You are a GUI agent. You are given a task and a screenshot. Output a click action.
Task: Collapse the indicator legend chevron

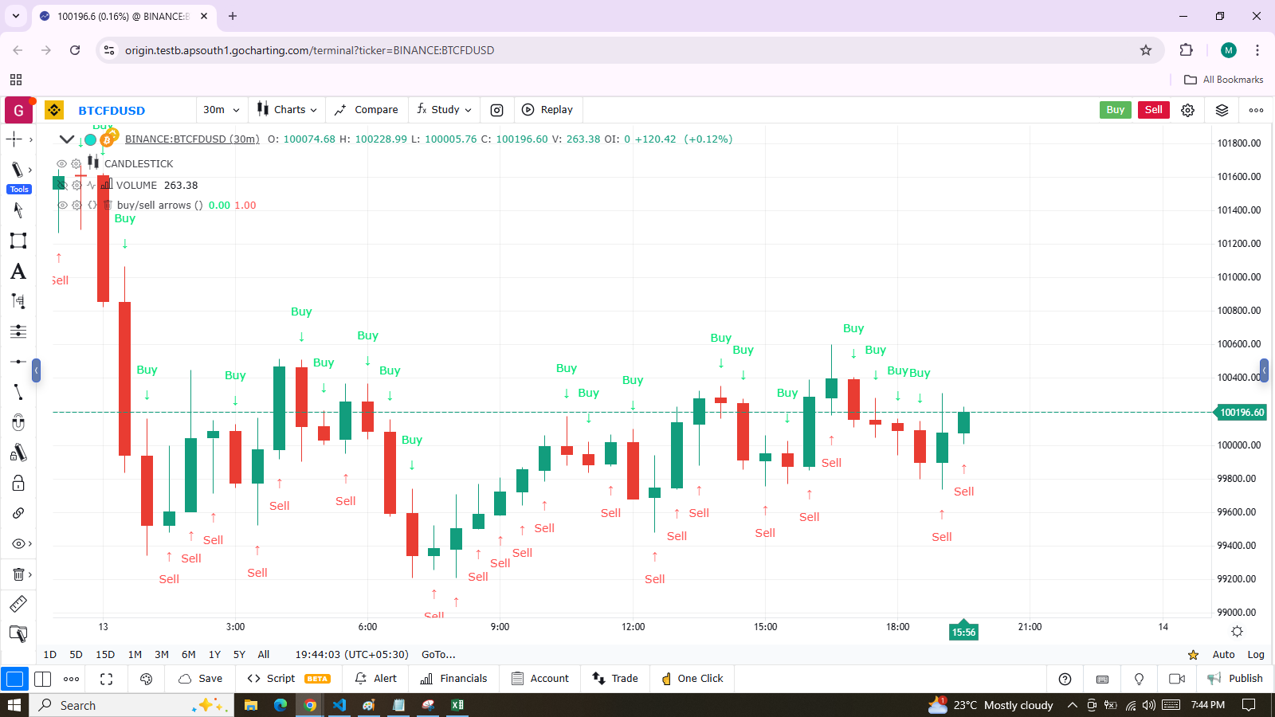point(67,139)
